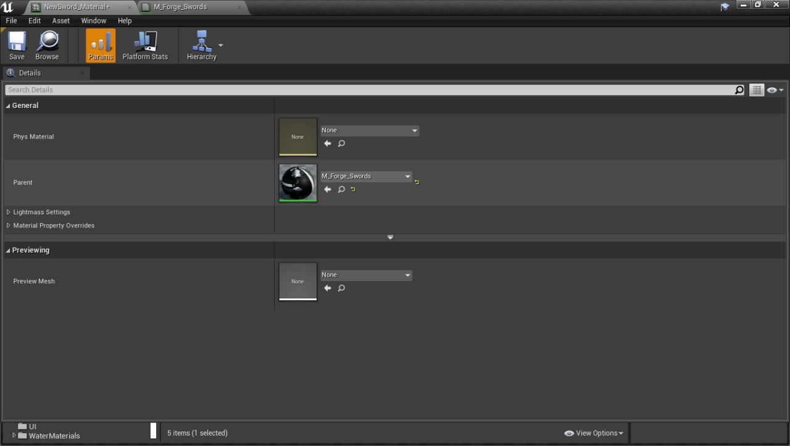Click the tutorials graduation cap icon
The height and width of the screenshot is (446, 790).
coord(725,7)
